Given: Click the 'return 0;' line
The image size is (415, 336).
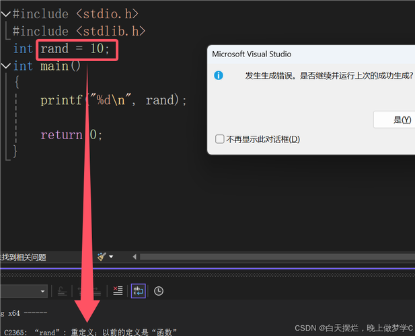Looking at the screenshot, I should (x=71, y=135).
